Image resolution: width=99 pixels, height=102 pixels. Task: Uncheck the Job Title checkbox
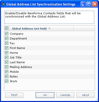point(7,57)
